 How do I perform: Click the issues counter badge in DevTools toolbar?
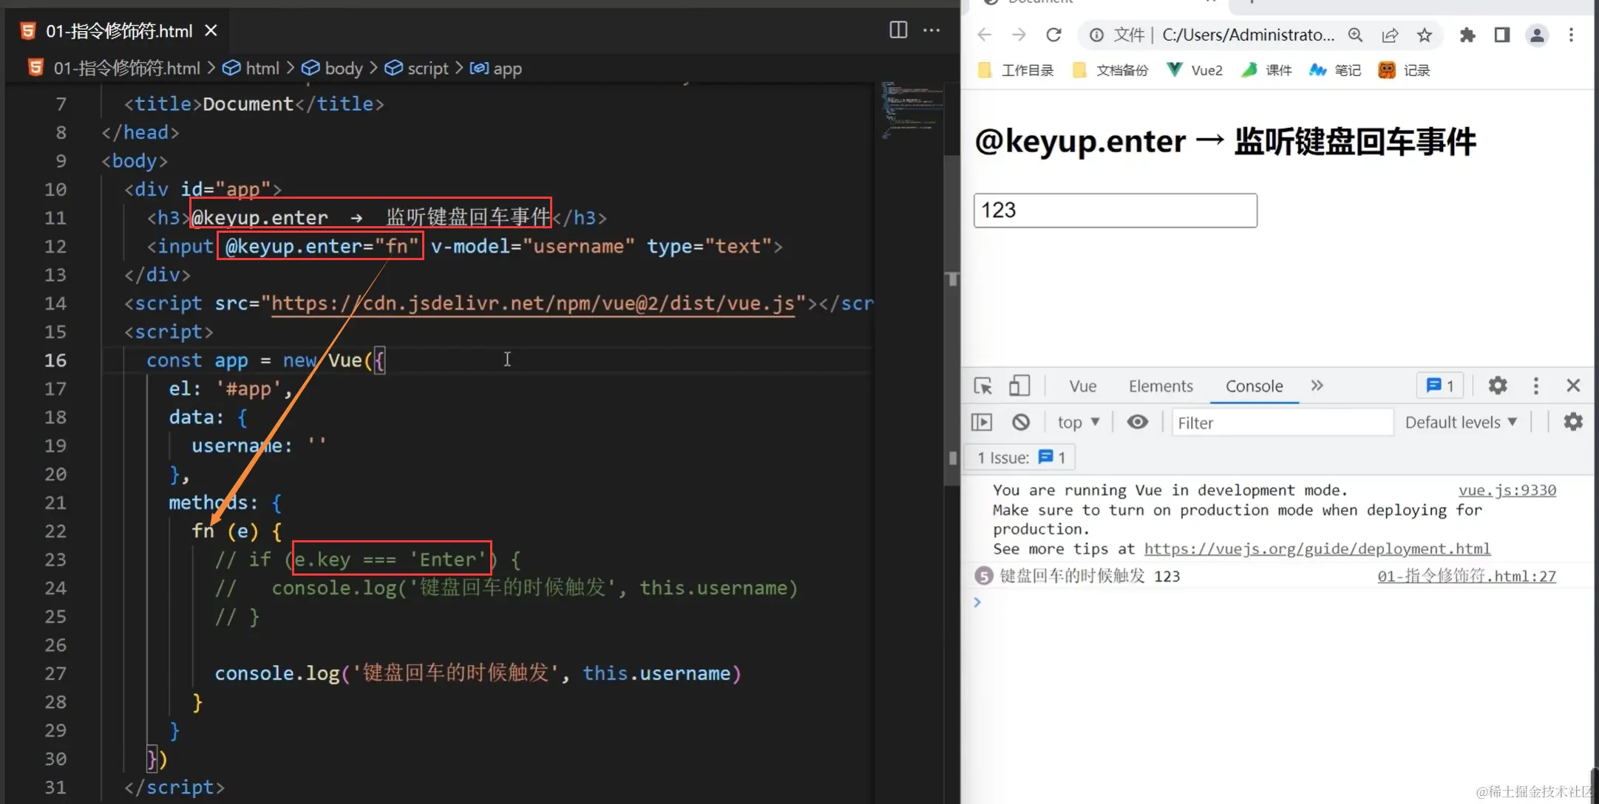(x=1439, y=386)
